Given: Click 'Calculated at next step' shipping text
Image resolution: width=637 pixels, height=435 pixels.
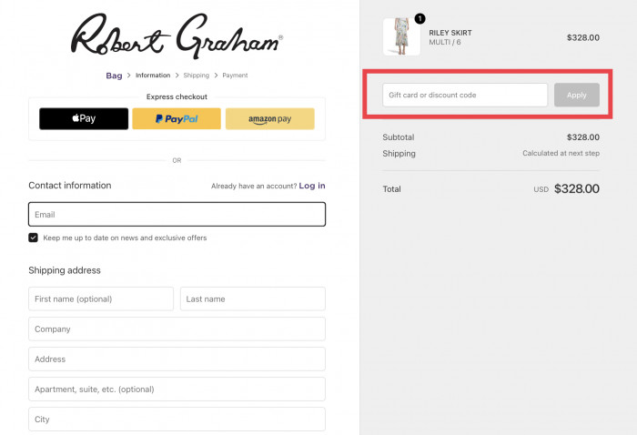Looking at the screenshot, I should click(x=561, y=153).
